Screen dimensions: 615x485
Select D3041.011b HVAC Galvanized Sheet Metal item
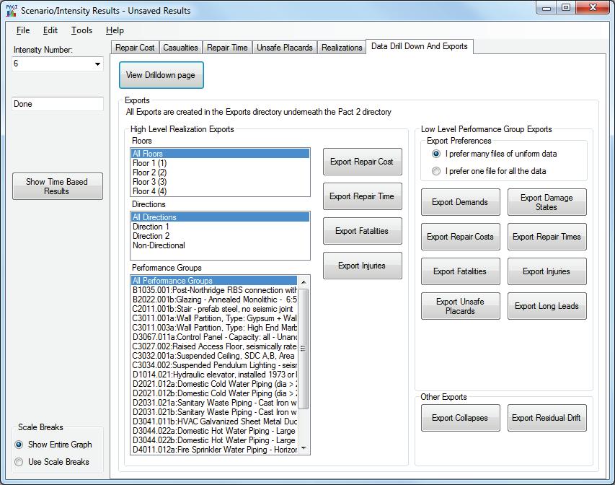[214, 421]
